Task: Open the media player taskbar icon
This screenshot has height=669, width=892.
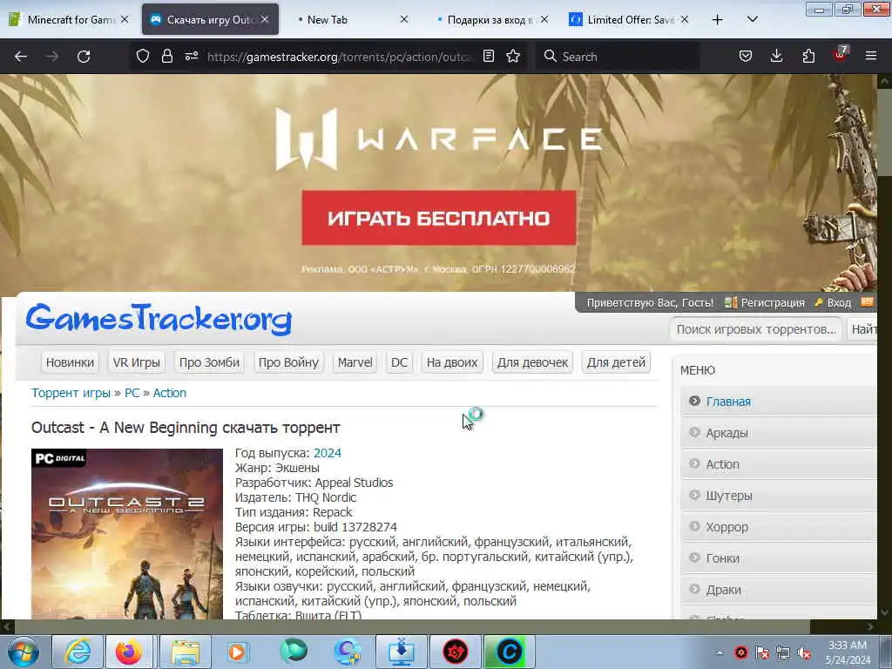Action: coord(238,652)
